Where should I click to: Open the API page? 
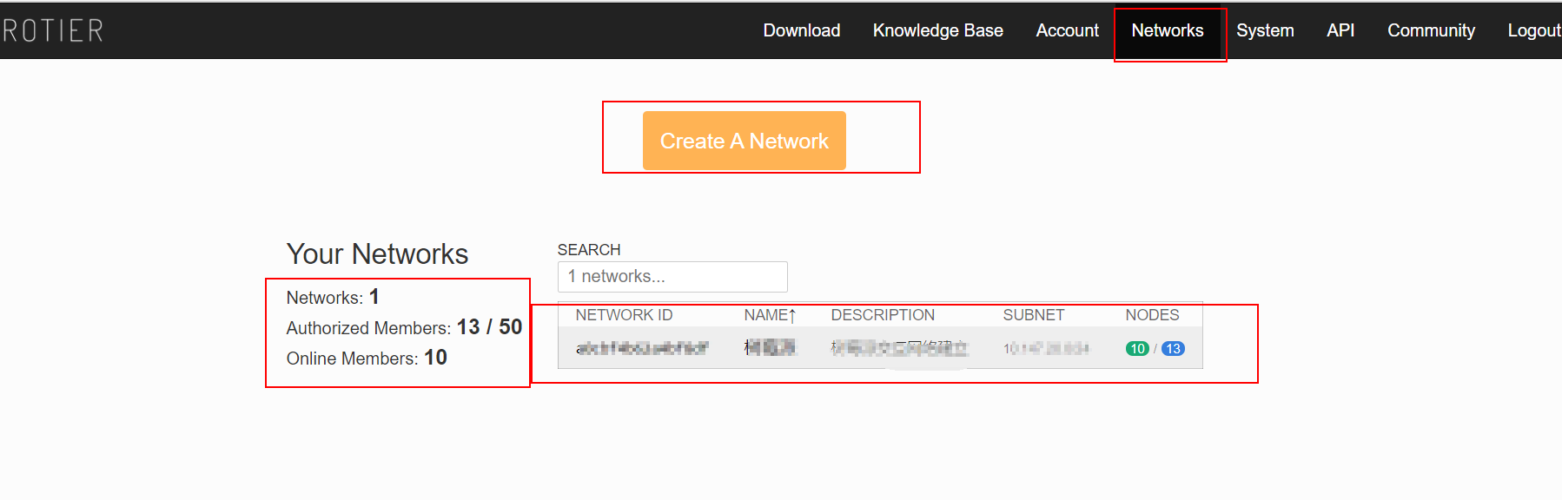click(x=1340, y=30)
